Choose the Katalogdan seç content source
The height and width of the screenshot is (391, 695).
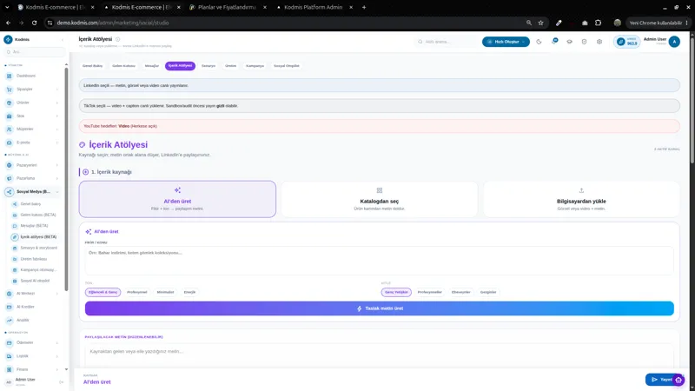click(380, 199)
